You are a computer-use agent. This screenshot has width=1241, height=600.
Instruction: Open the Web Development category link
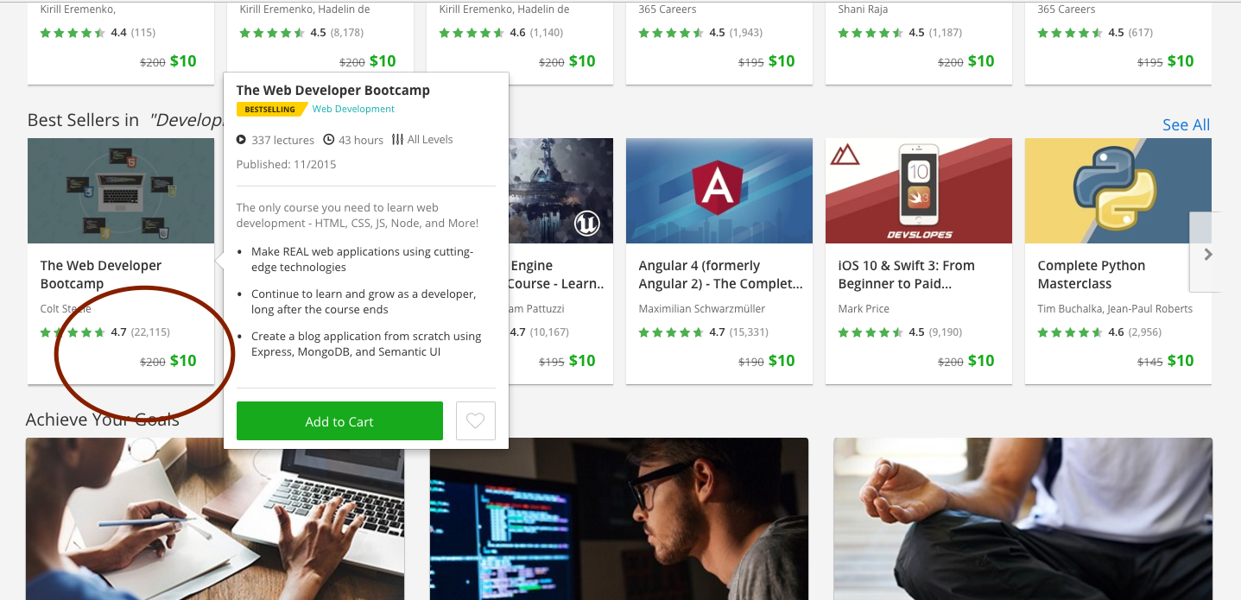click(353, 109)
